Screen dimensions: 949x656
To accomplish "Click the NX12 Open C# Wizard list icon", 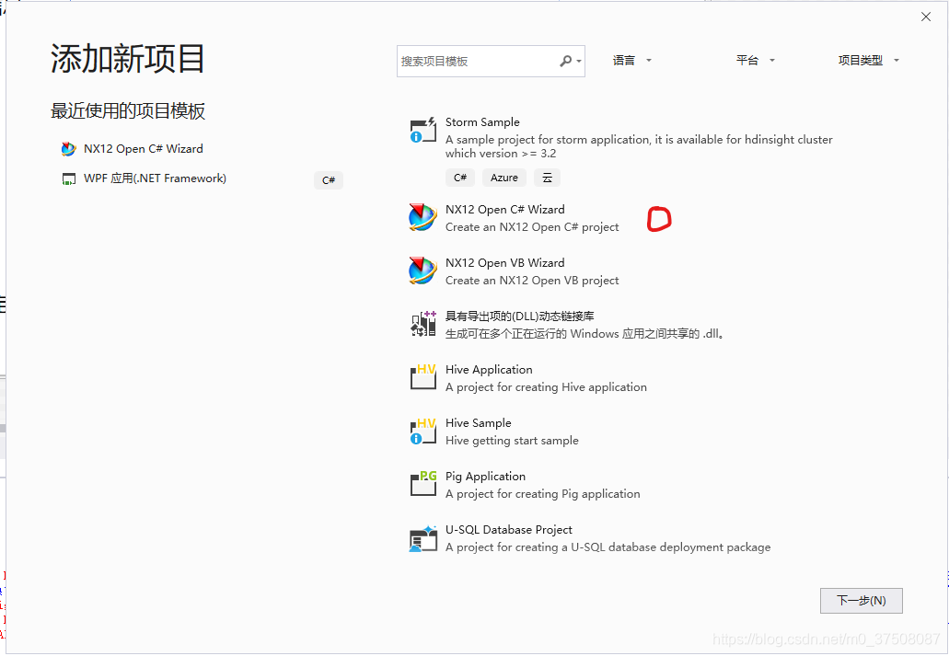I will tap(423, 217).
